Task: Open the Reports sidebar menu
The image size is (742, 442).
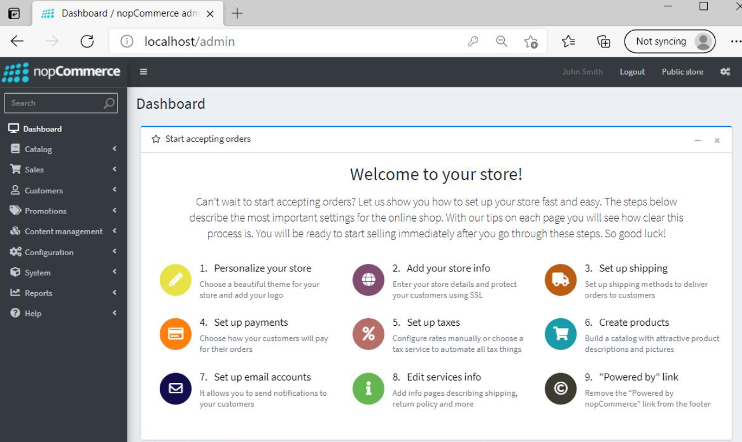Action: (64, 293)
